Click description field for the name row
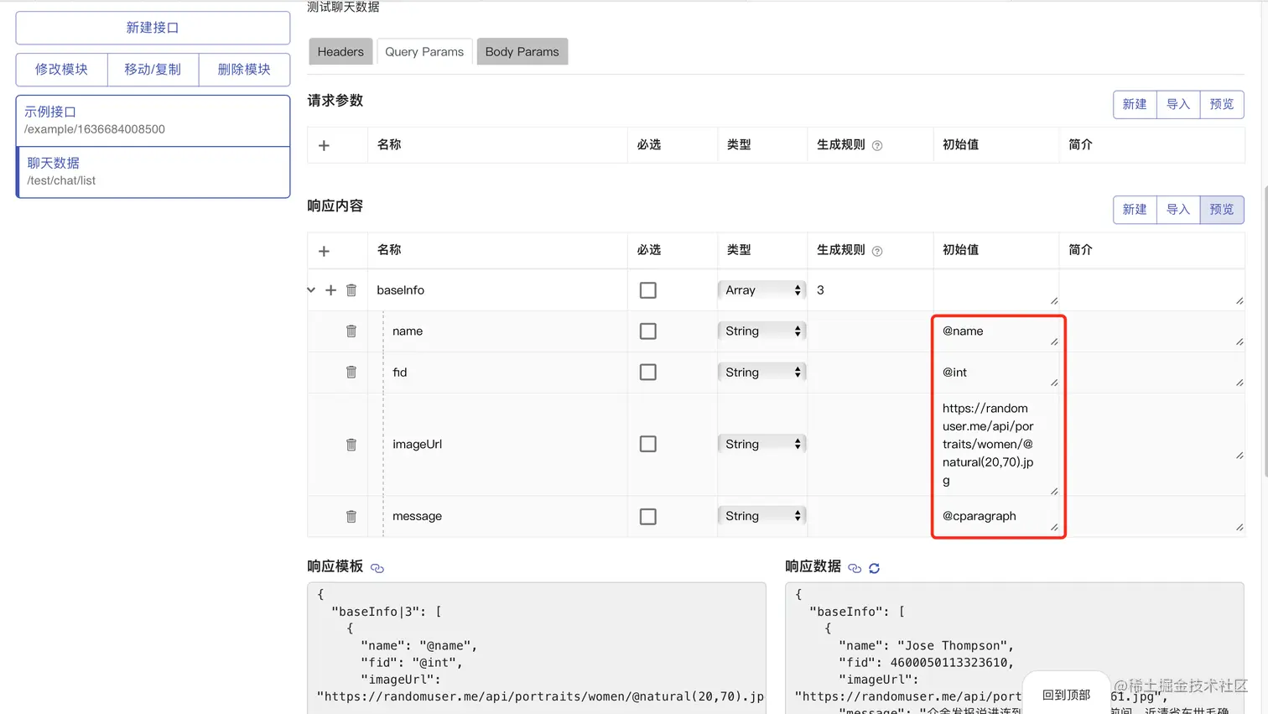The width and height of the screenshot is (1268, 714). coord(1152,331)
